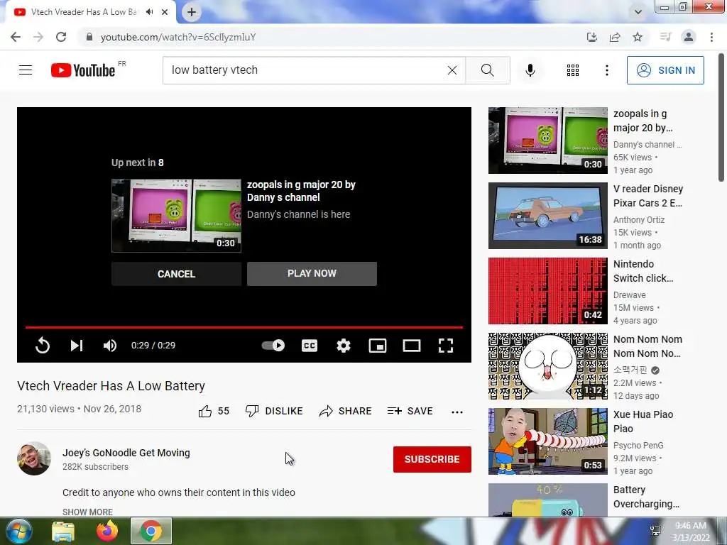Reload the page
Screen dimensions: 727x545
[61, 37]
